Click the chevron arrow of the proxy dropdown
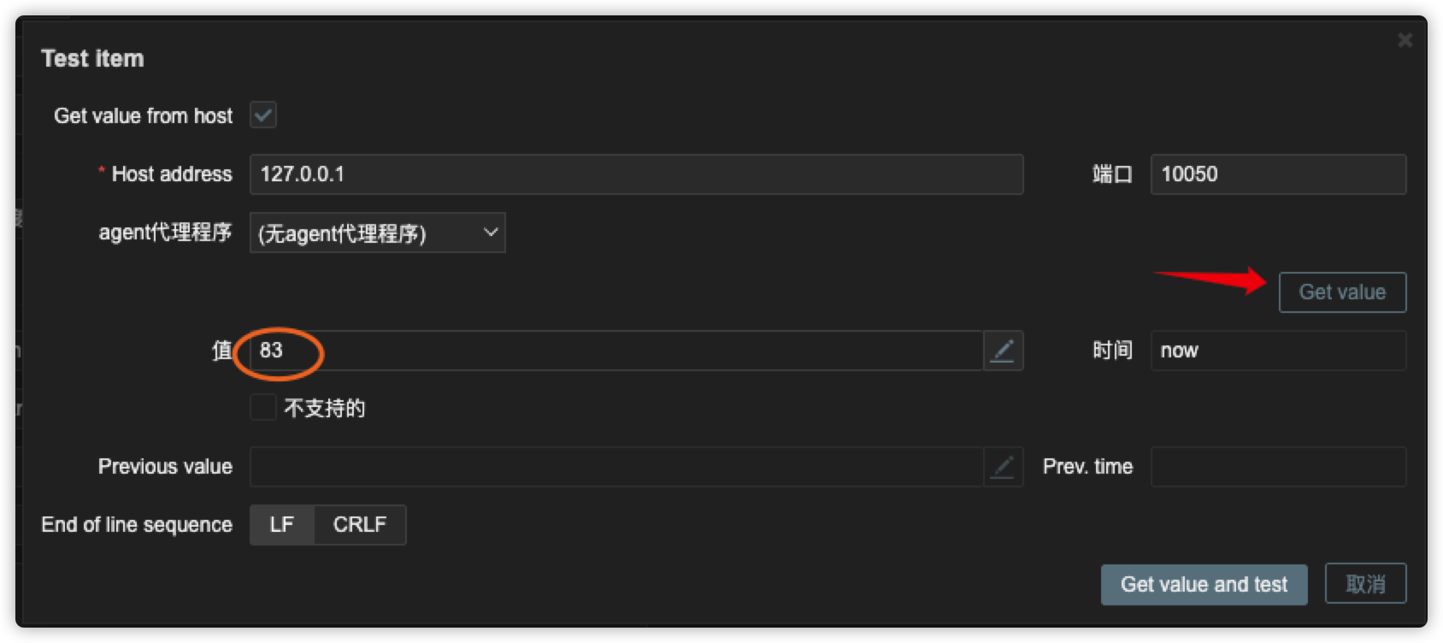Screen dimensions: 1443x643 pyautogui.click(x=491, y=233)
